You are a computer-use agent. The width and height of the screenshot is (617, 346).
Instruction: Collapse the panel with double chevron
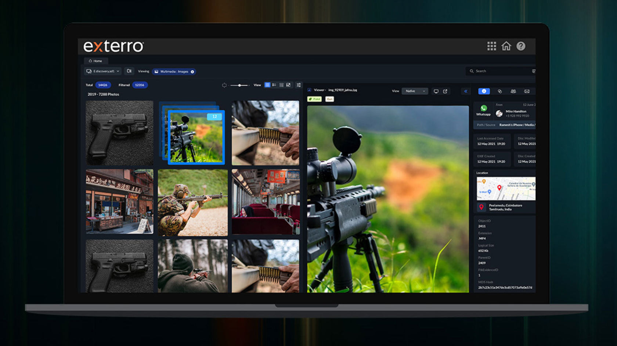point(465,91)
